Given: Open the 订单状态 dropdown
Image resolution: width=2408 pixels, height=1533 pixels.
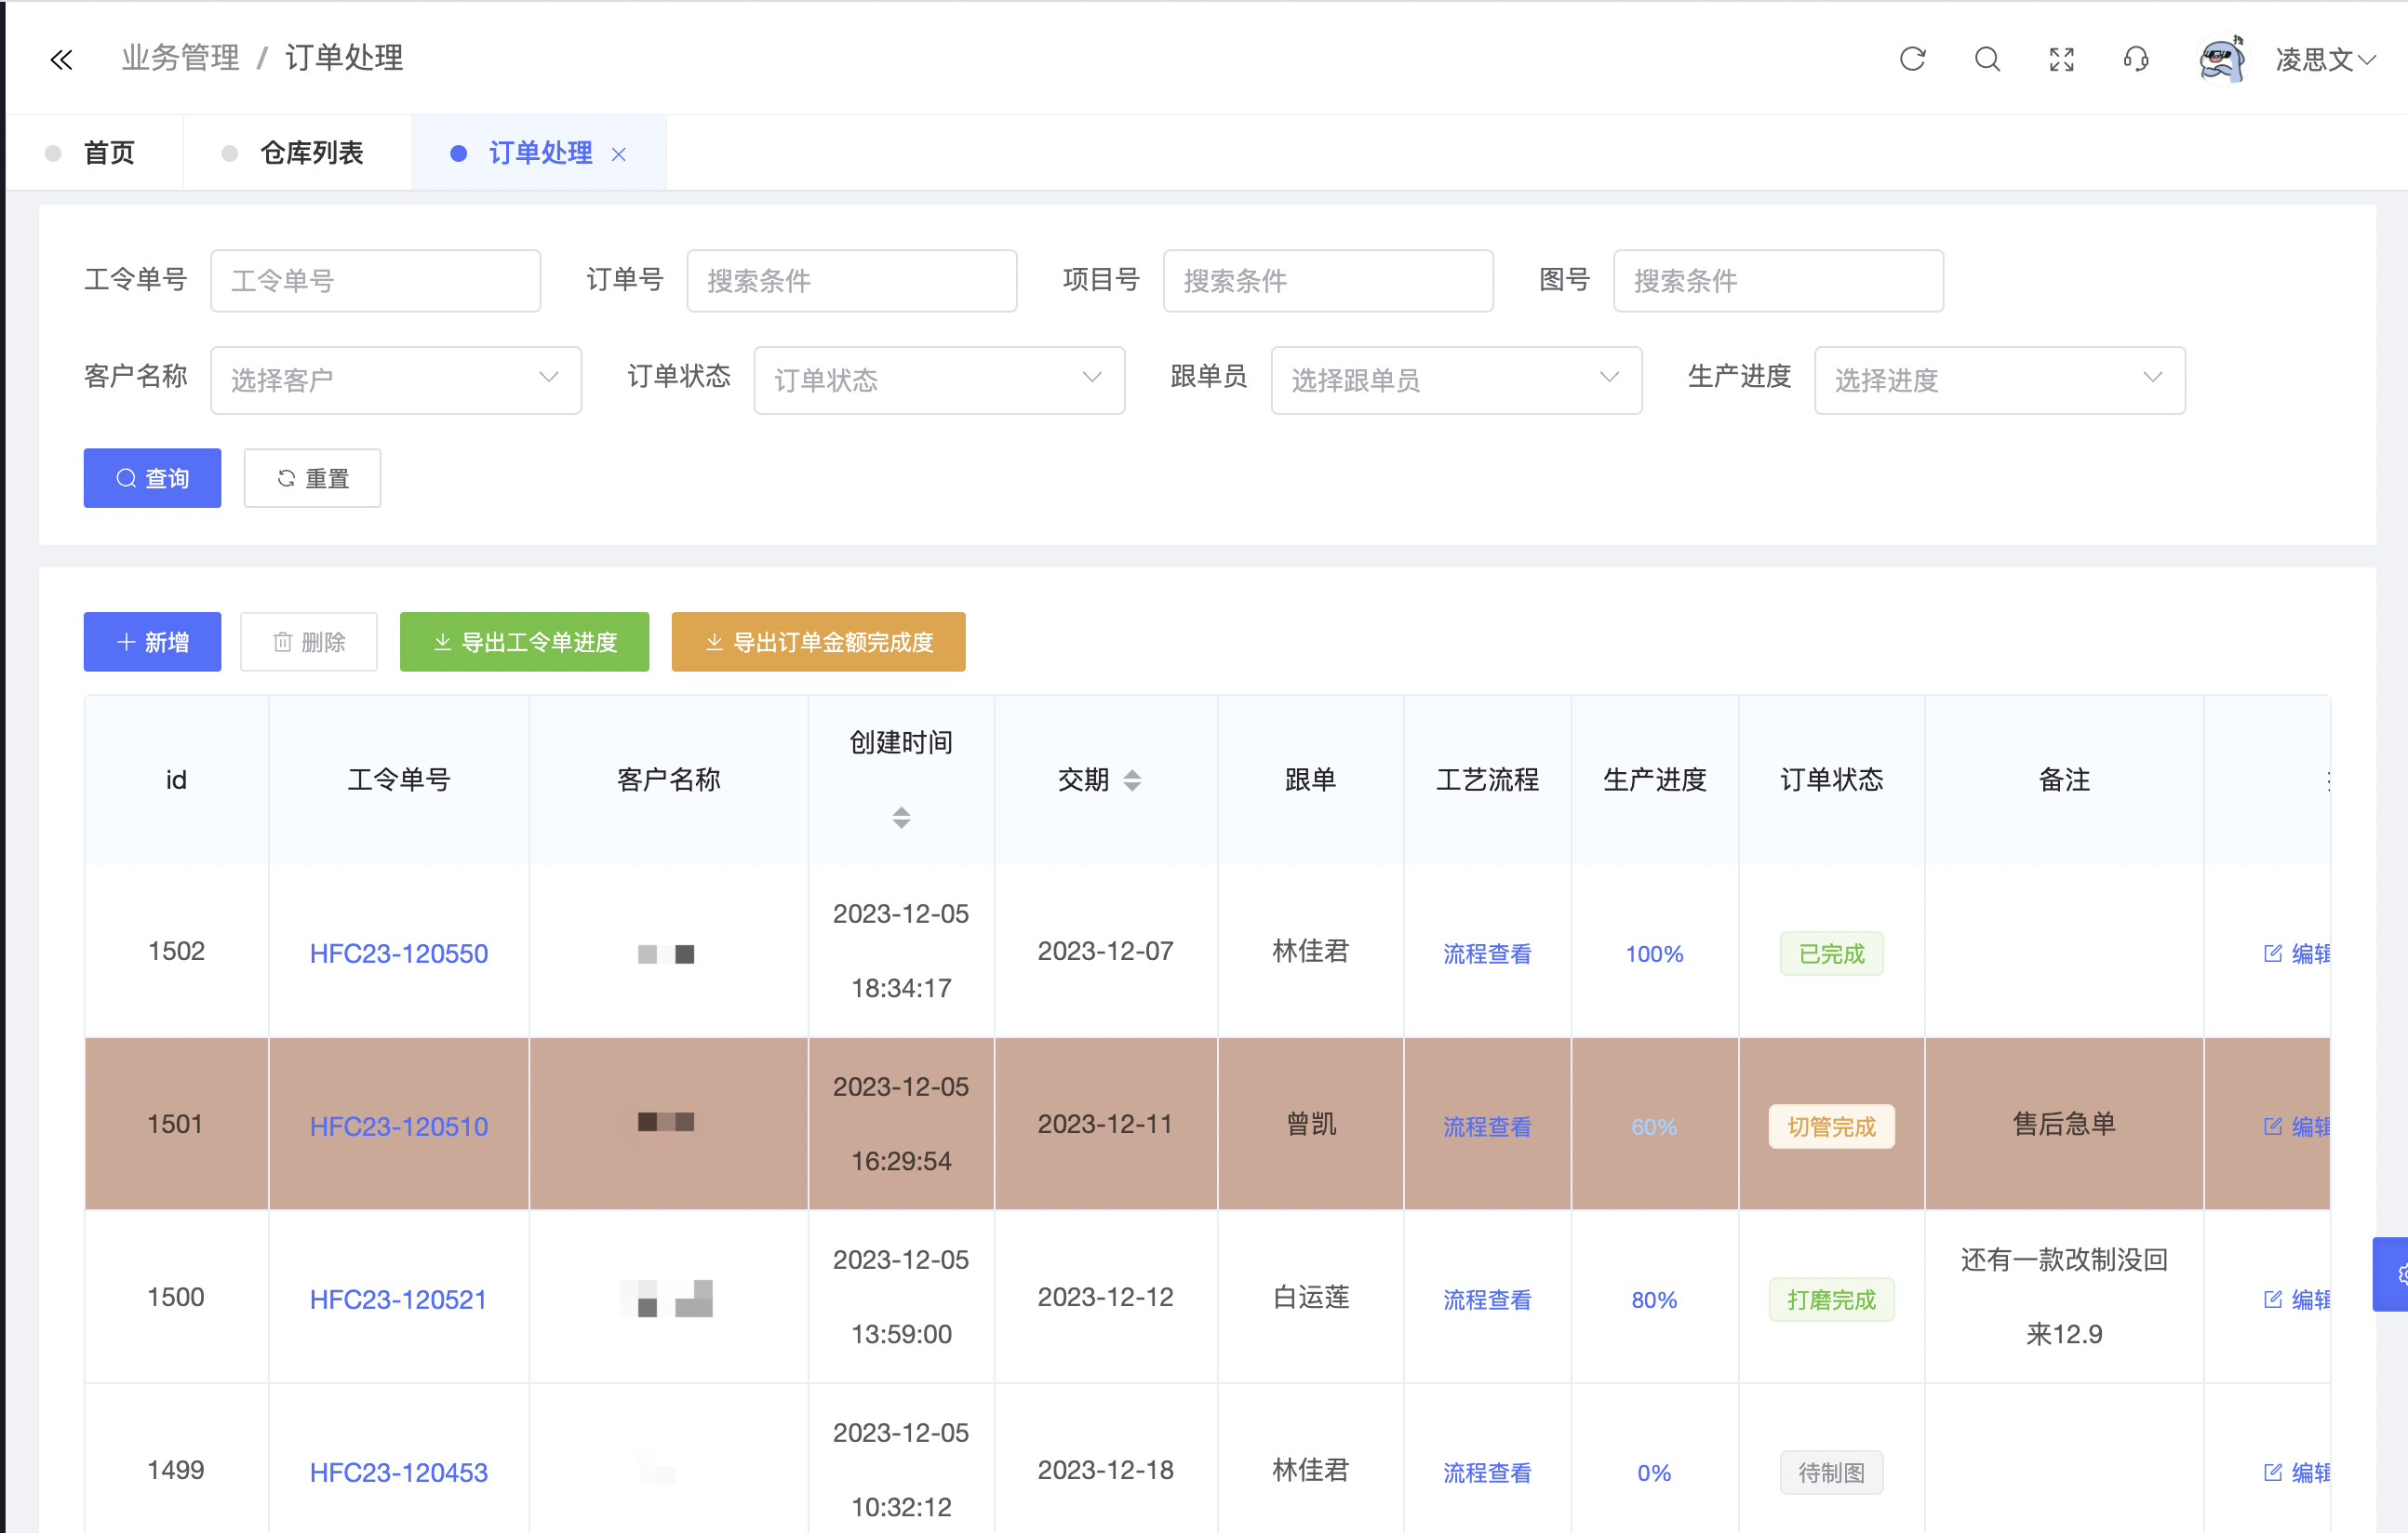Looking at the screenshot, I should pos(938,379).
